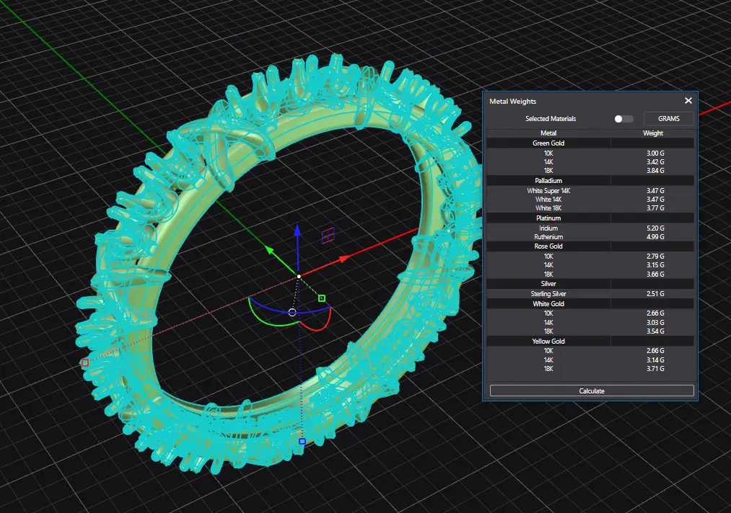
Task: Click the 2.51 G weight value
Action: [655, 294]
